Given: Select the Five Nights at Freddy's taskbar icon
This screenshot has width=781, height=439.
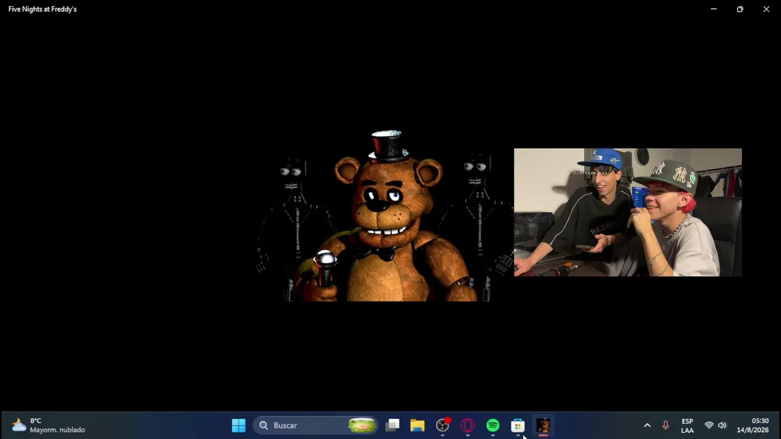Looking at the screenshot, I should (x=543, y=425).
